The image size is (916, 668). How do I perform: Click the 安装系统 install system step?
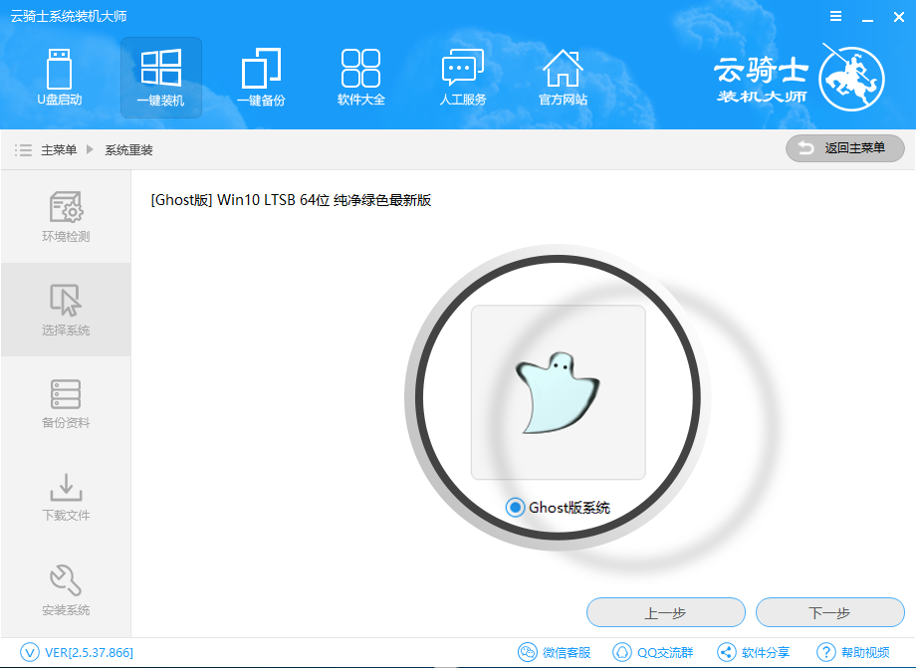pyautogui.click(x=66, y=589)
